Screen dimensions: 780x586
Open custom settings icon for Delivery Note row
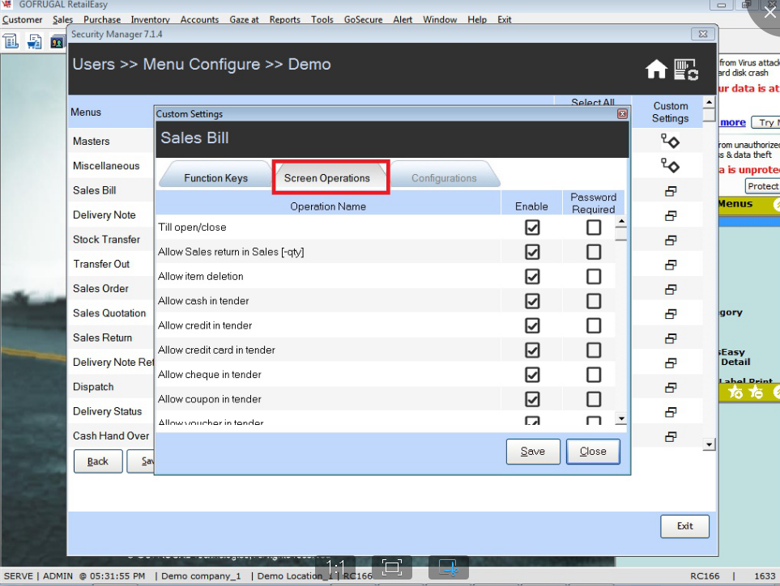(671, 216)
